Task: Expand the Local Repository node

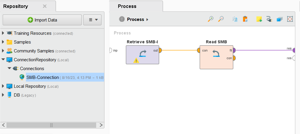Action: (3, 86)
